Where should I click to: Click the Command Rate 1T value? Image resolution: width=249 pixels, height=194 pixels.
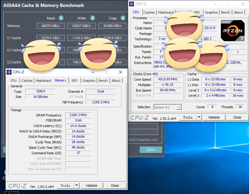(x=78, y=153)
